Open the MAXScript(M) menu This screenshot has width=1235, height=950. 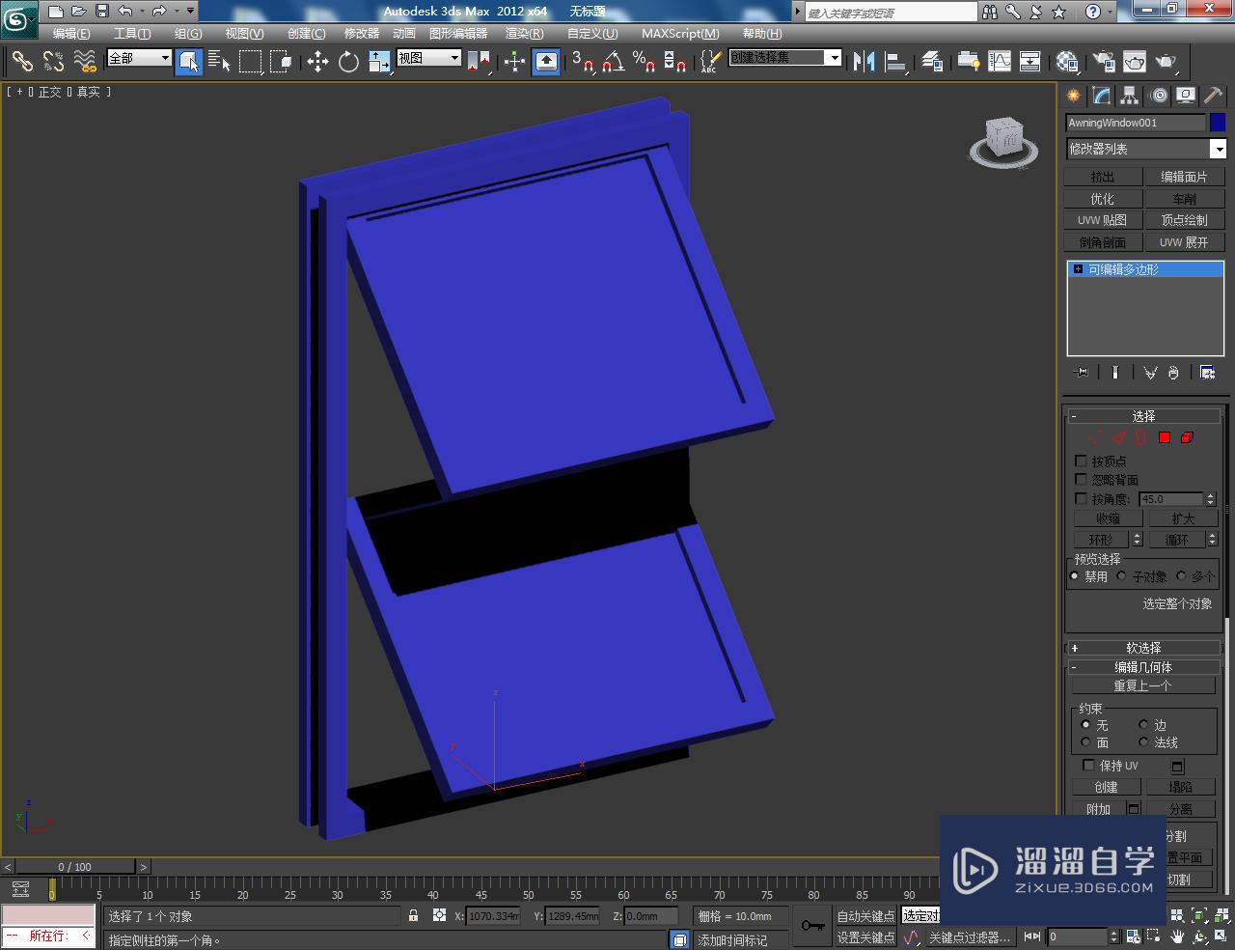[680, 34]
